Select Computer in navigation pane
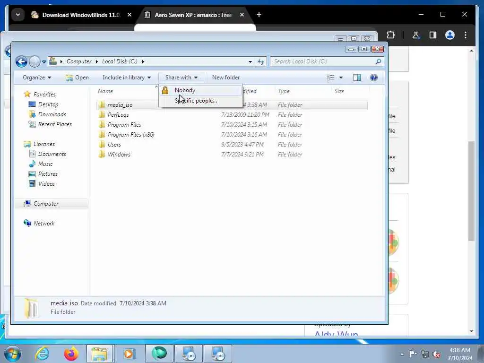Viewport: 484px width, 363px height. pos(51,204)
